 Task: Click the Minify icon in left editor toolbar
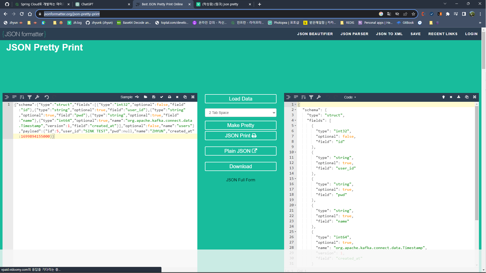point(14,97)
